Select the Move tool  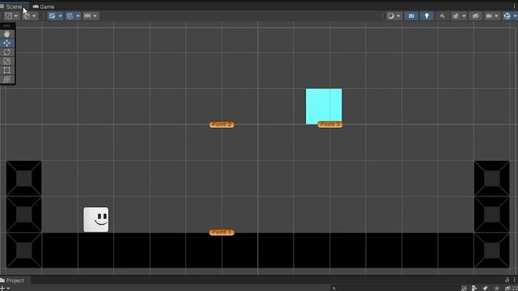(x=7, y=43)
